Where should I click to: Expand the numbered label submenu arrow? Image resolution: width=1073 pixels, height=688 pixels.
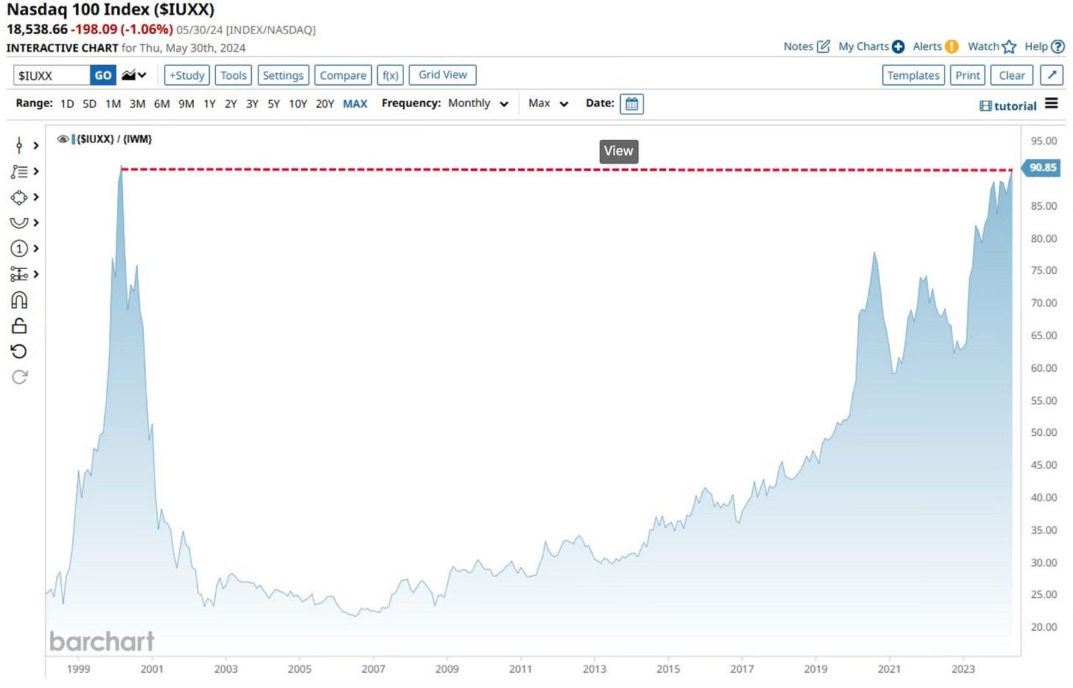tap(35, 248)
